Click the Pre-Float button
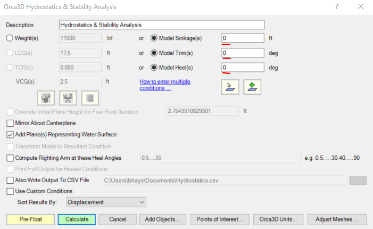 coord(30,219)
